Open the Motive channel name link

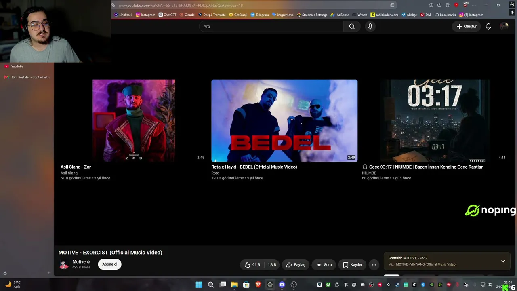pos(79,262)
